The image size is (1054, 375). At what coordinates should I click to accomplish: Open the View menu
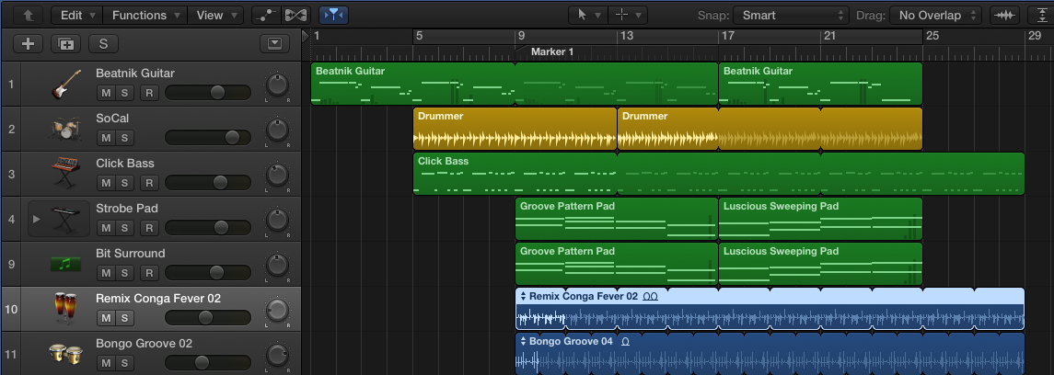[215, 15]
